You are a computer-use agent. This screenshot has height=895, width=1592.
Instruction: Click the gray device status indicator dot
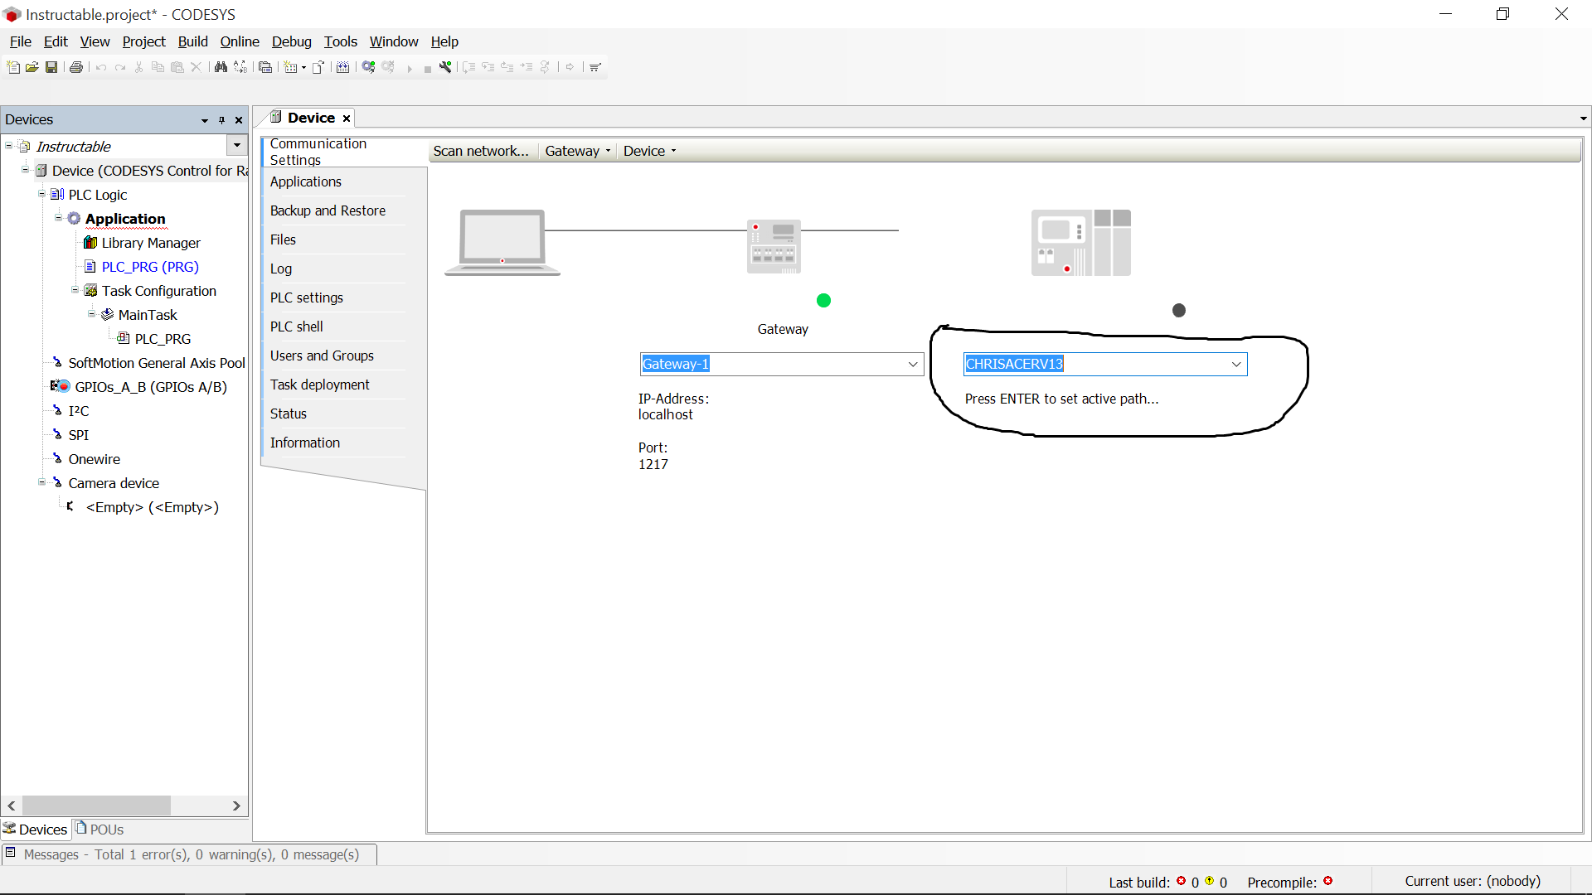click(x=1179, y=310)
